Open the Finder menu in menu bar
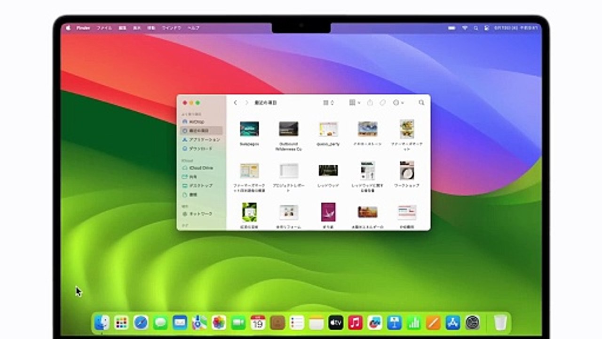Screen dimensions: 602x339 (83, 28)
